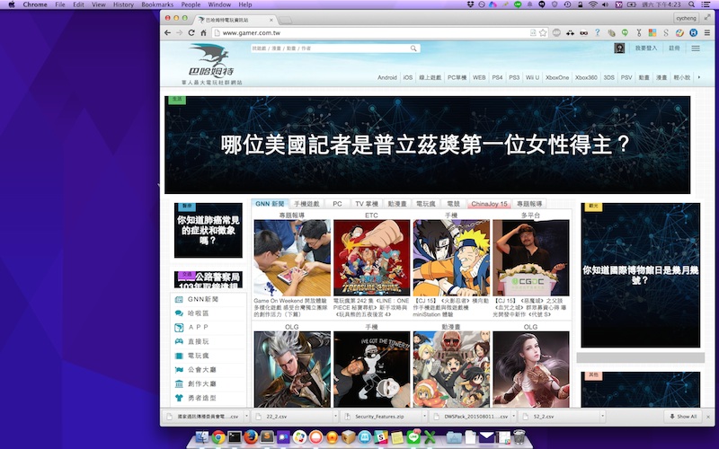Click the search magnifier in site search box

[413, 48]
